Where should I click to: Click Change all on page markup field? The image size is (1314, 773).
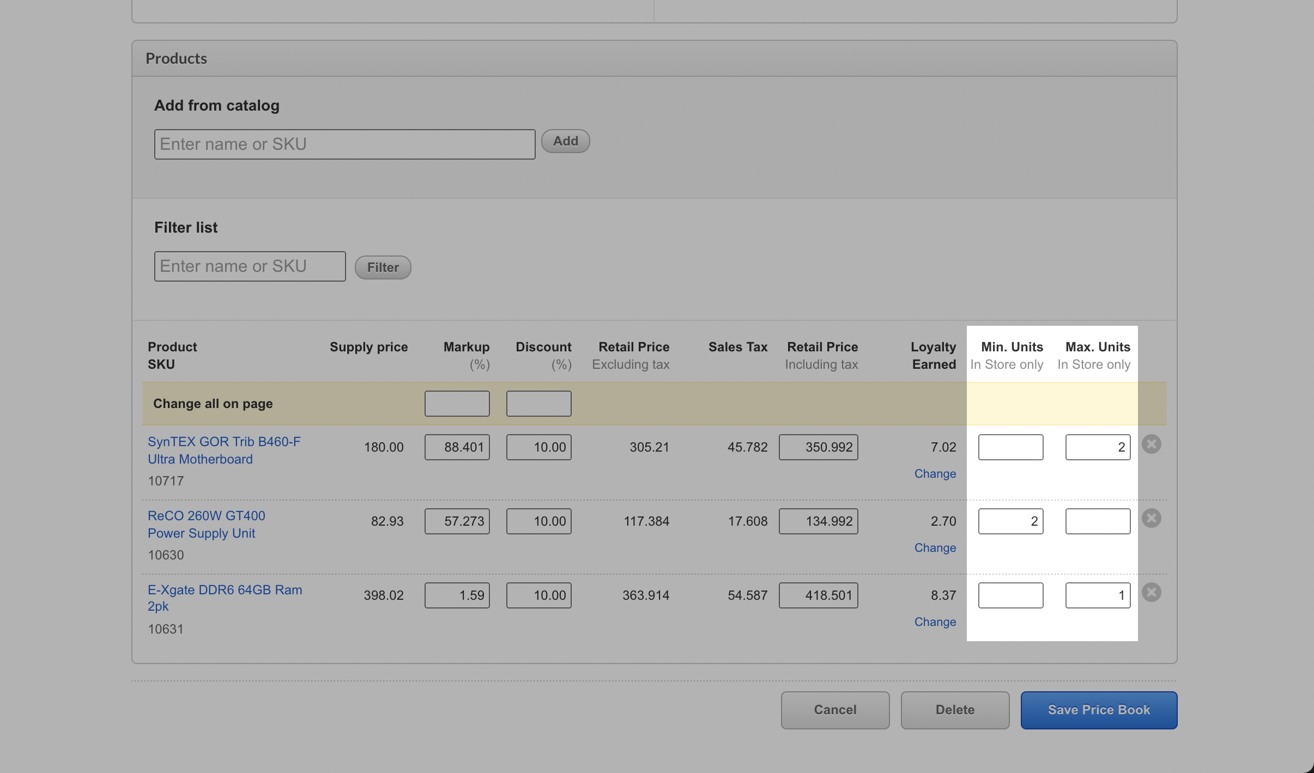coord(457,404)
